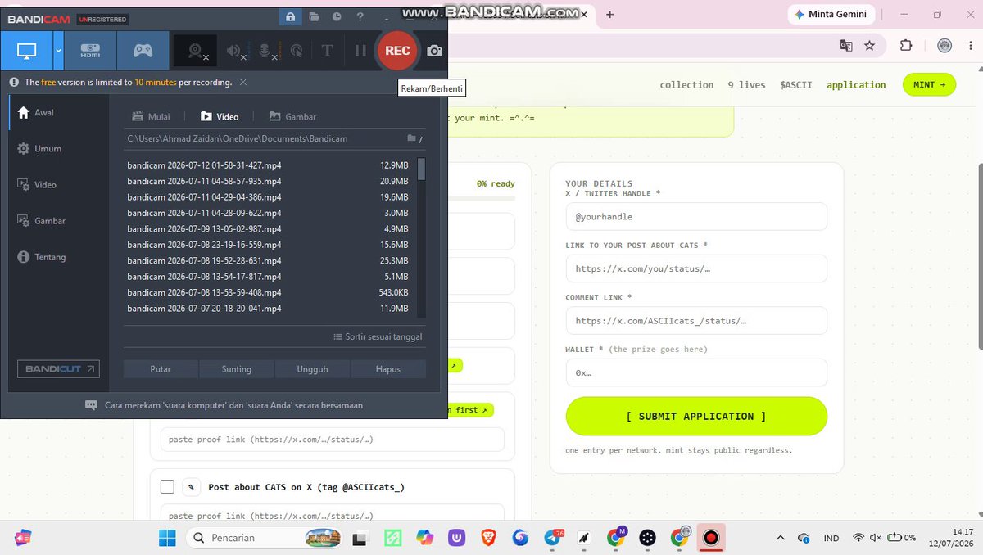The image size is (983, 555).
Task: Click the Putar button
Action: click(161, 369)
